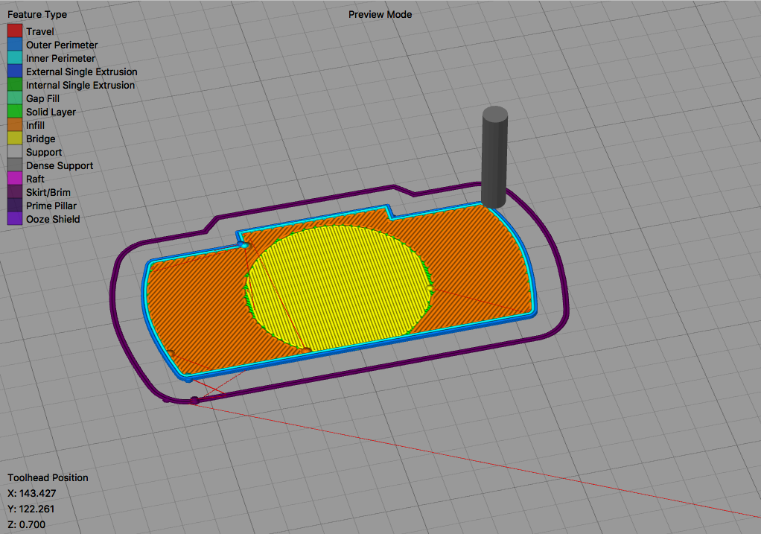The height and width of the screenshot is (534, 761).
Task: Click the Dense Support gray swatch
Action: point(15,165)
